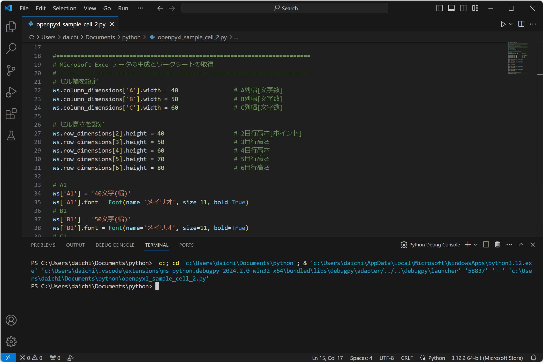Open the Search view in activity bar

[11, 48]
